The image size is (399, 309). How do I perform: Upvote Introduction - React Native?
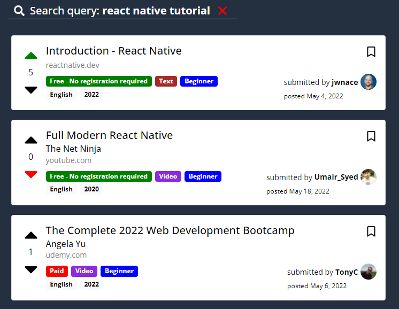[31, 56]
